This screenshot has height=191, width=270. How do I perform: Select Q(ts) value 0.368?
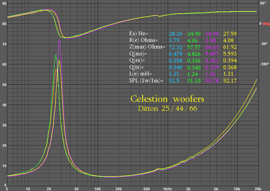230,67
